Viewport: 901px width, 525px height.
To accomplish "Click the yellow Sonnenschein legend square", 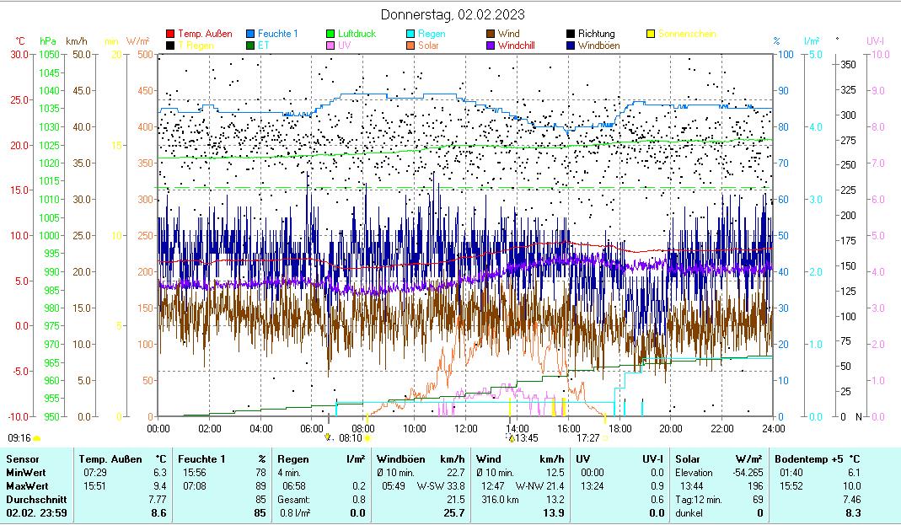I will [651, 34].
